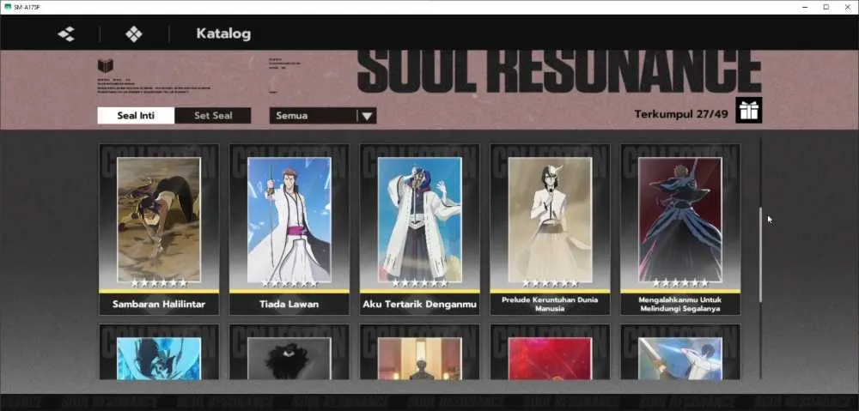Image resolution: width=859 pixels, height=411 pixels.
Task: Minimize the SM-A175F window
Action: pyautogui.click(x=805, y=7)
